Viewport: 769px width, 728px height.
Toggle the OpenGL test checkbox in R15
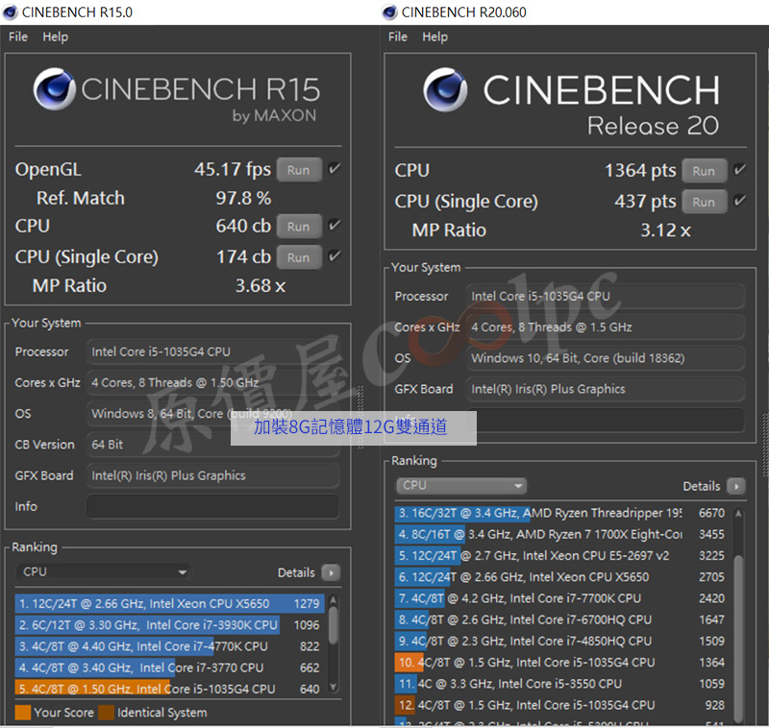coord(335,169)
